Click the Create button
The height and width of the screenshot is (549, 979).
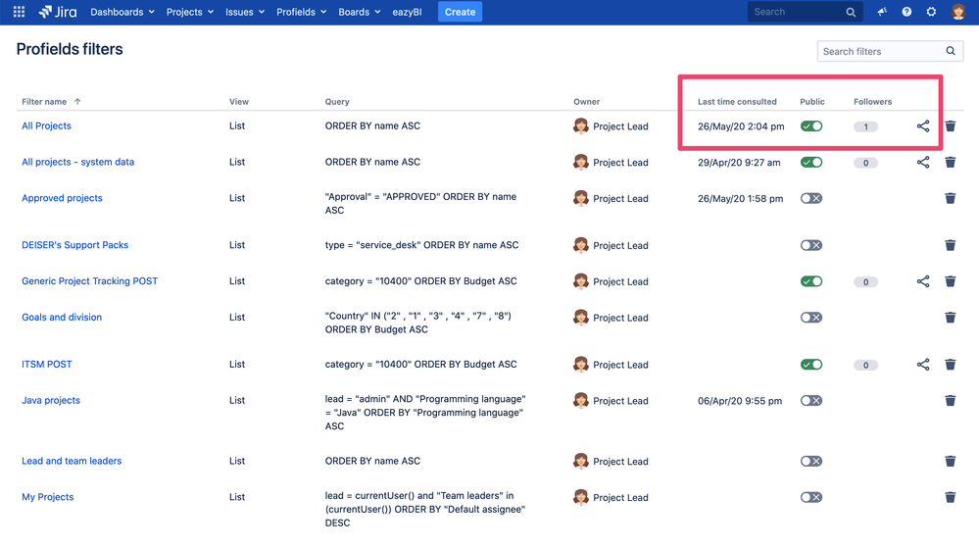click(x=460, y=12)
